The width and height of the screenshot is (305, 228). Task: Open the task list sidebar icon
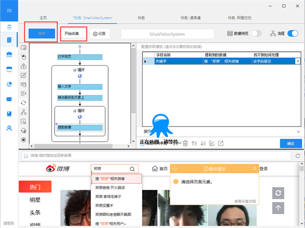click(x=9, y=40)
